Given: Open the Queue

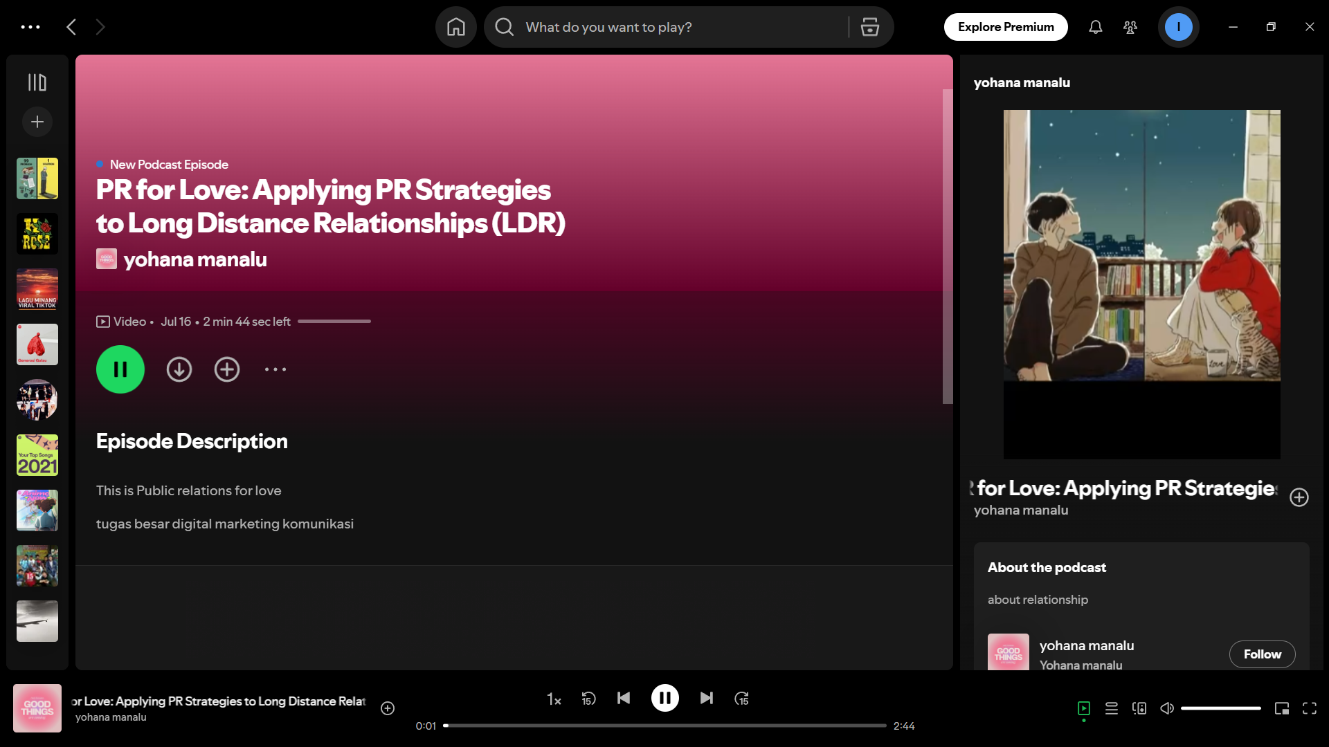Looking at the screenshot, I should pos(1112,708).
